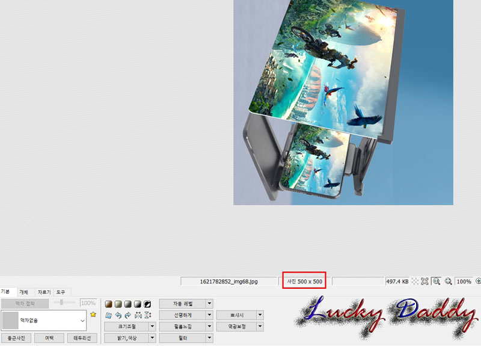
Task: Click the 테두리선 button
Action: (82, 338)
